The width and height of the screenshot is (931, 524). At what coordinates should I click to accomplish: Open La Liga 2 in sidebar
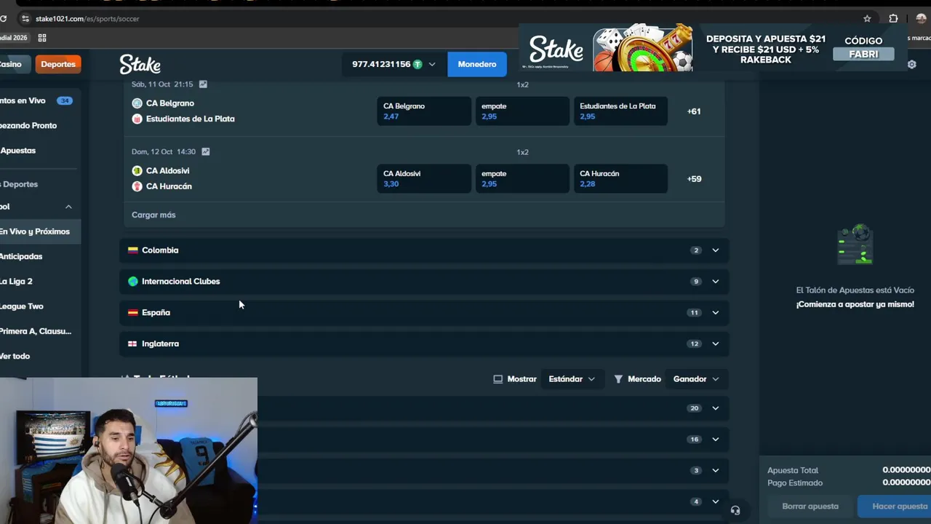40,281
